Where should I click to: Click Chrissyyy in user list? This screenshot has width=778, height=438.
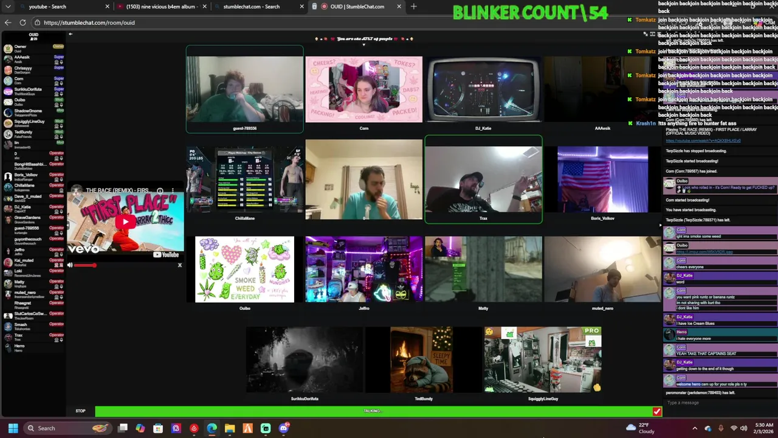(x=33, y=70)
